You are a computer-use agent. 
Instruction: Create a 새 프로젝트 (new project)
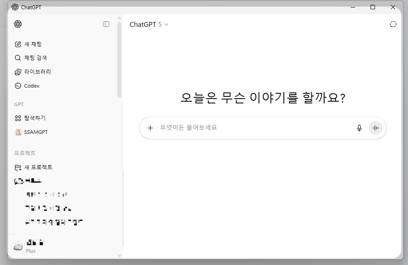coord(39,167)
